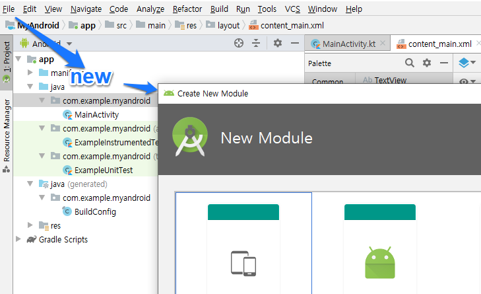Click the res breadcrumb folder

point(185,26)
